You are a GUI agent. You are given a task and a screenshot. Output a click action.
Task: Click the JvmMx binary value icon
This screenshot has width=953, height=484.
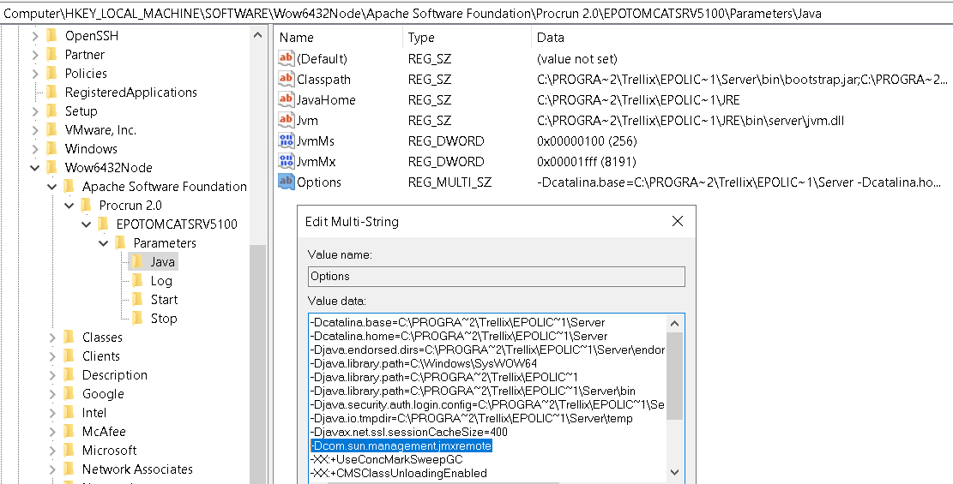click(x=287, y=161)
